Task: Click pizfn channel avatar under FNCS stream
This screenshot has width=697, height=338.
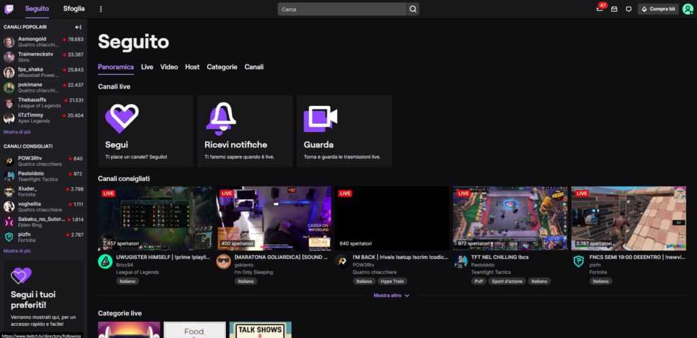Action: click(x=579, y=262)
